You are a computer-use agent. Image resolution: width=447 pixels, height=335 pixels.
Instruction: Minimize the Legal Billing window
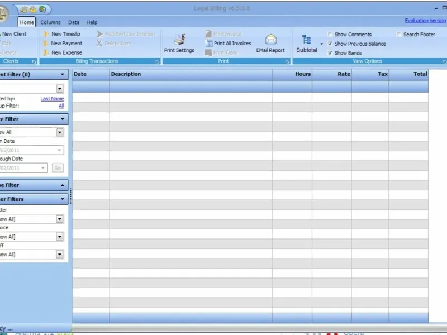[436, 8]
